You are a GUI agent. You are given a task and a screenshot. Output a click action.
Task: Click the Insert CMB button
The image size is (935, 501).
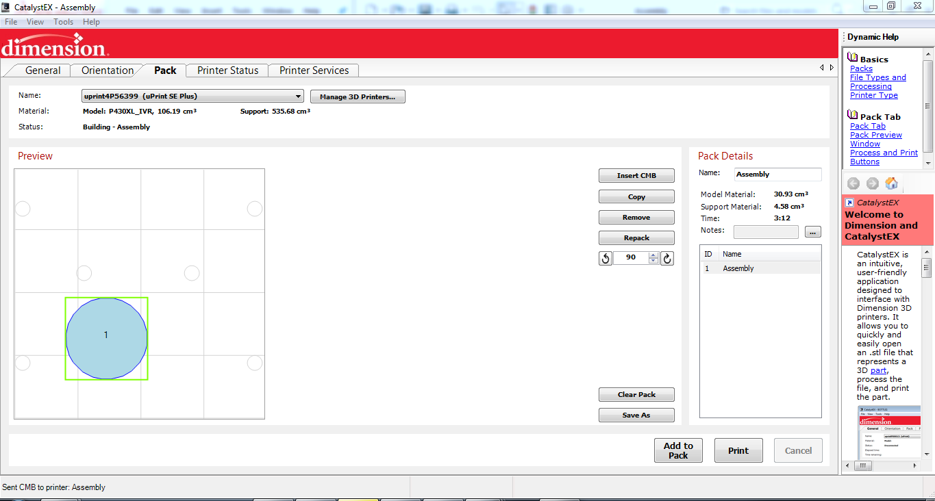click(636, 176)
